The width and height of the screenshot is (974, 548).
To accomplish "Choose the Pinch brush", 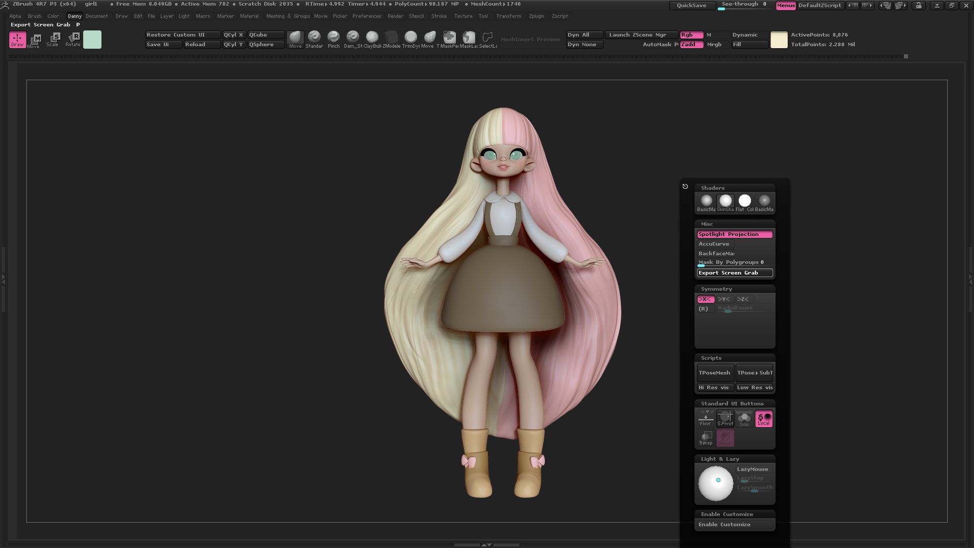I will (333, 40).
